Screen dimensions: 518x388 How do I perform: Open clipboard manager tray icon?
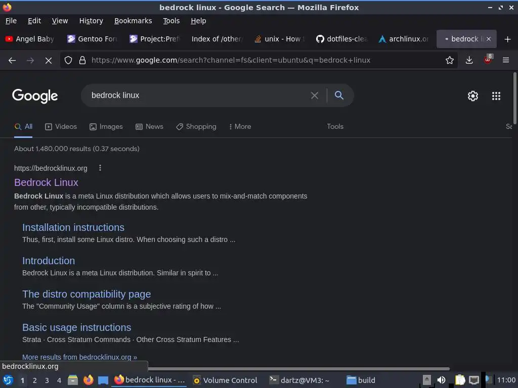point(459,380)
